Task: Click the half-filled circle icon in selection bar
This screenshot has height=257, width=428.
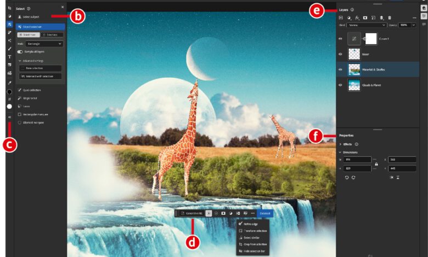Action: [x=230, y=213]
